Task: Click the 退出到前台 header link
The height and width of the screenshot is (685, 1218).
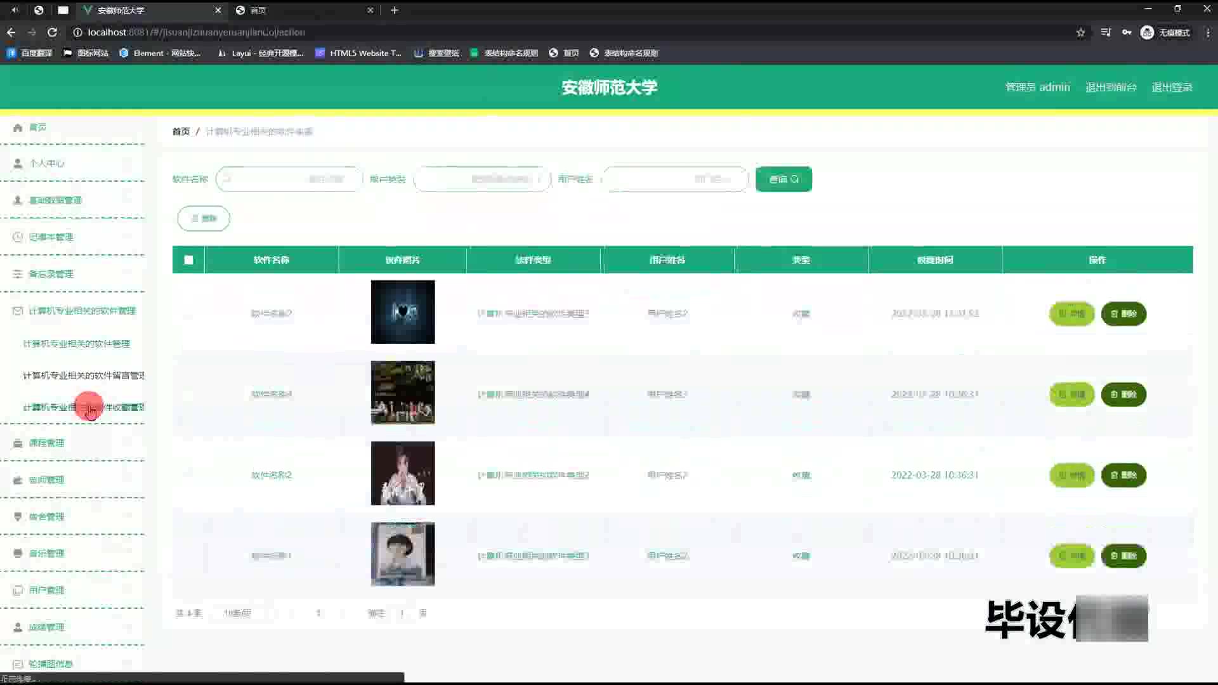Action: [1110, 88]
